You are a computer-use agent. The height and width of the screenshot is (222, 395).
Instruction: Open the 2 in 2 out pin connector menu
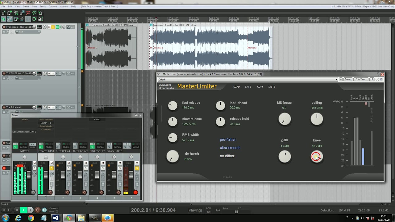point(361,79)
